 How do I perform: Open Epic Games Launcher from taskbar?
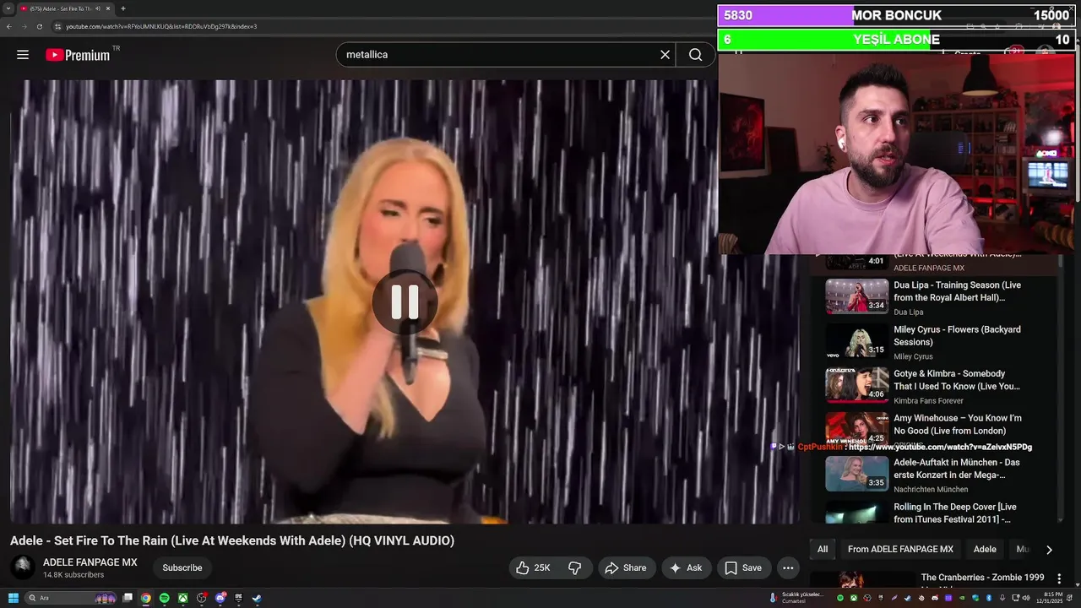[x=238, y=598]
